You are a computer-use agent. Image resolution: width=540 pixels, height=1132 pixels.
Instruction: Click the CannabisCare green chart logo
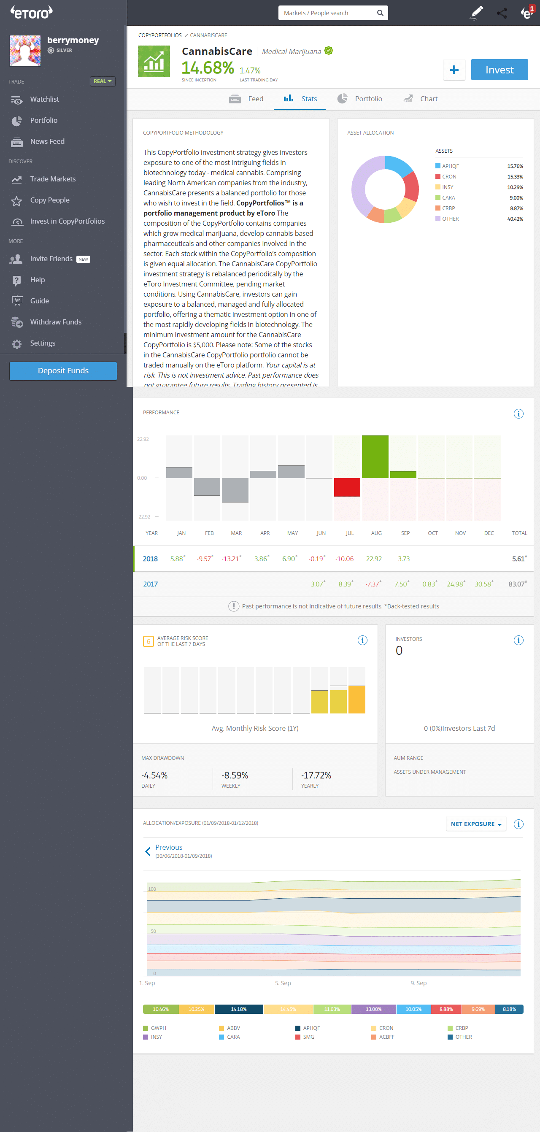click(154, 62)
